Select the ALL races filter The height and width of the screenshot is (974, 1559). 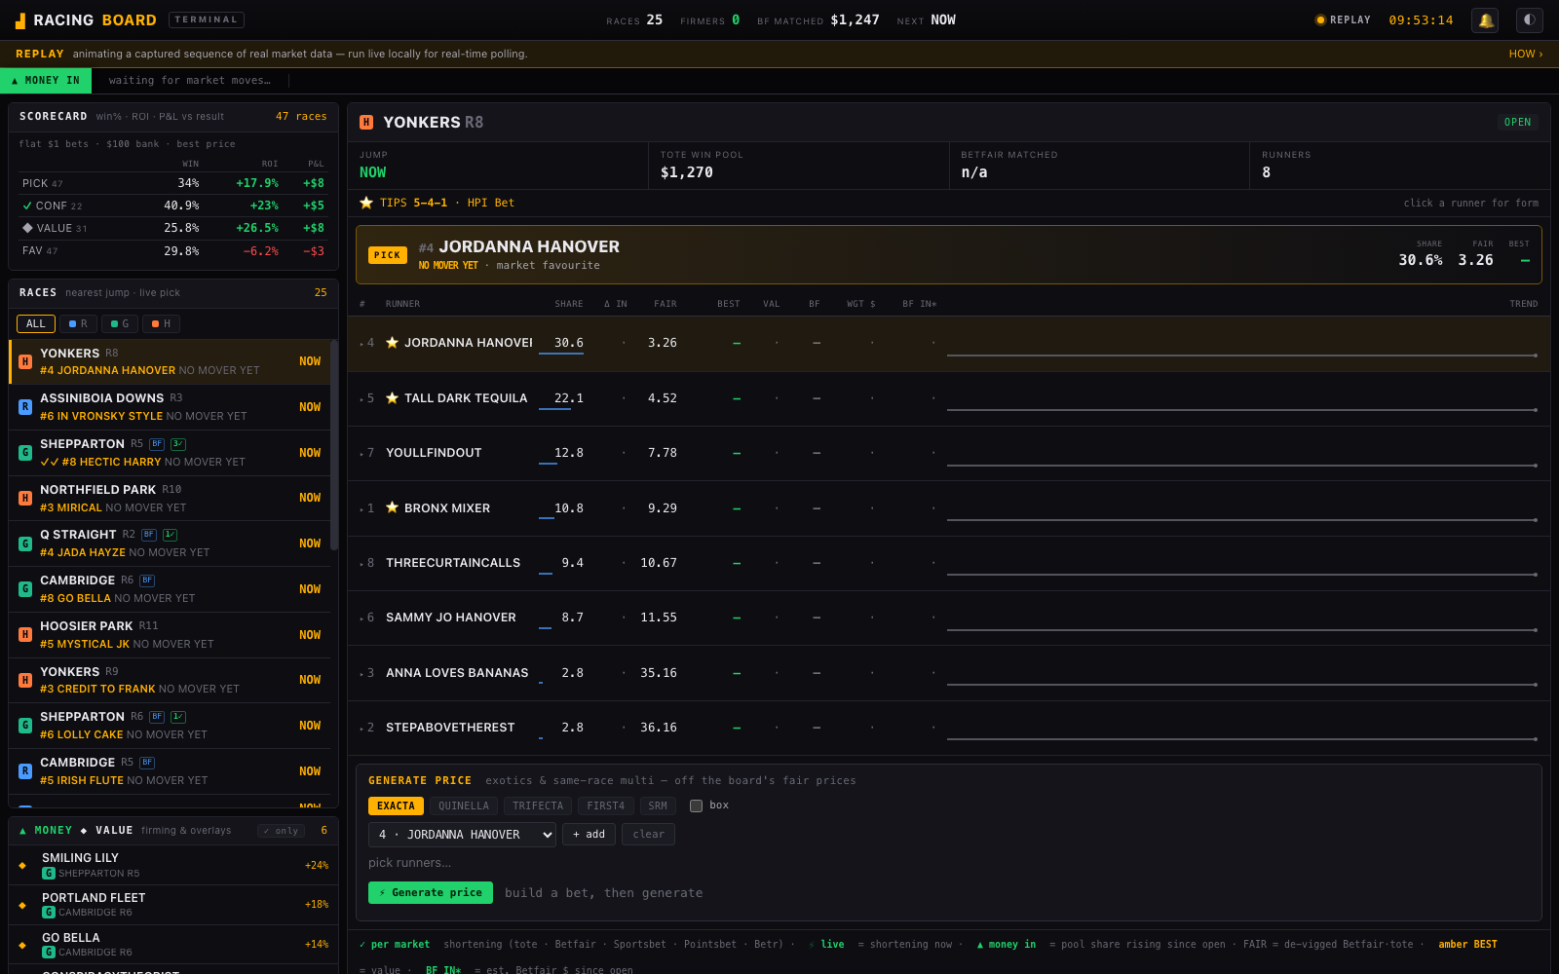[36, 323]
